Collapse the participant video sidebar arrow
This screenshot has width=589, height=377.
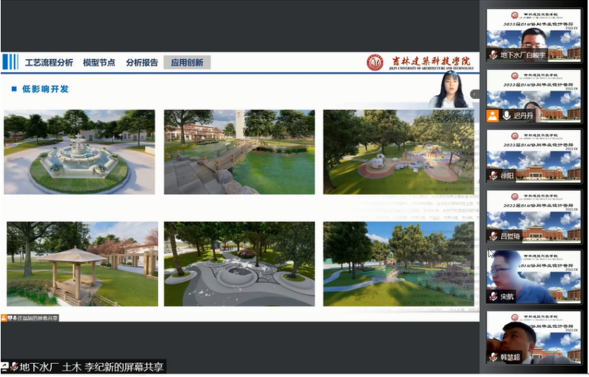click(x=475, y=94)
